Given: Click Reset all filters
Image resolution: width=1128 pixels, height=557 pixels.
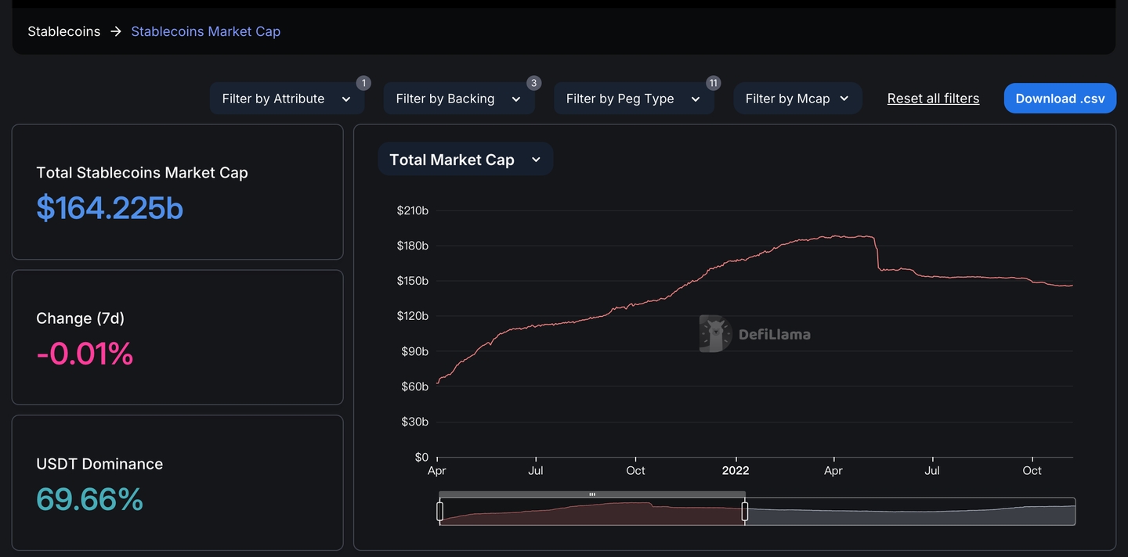Looking at the screenshot, I should [x=933, y=99].
